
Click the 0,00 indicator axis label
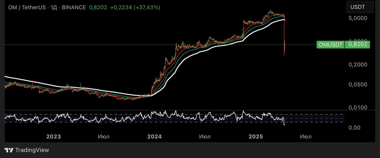coord(354,128)
